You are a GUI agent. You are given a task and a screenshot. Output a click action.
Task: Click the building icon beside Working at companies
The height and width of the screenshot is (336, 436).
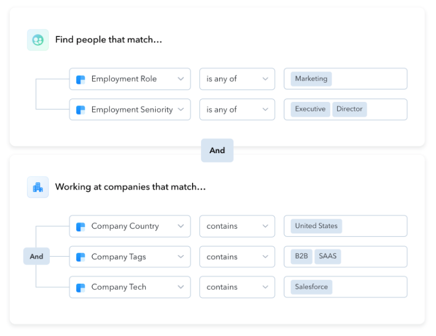pos(38,187)
